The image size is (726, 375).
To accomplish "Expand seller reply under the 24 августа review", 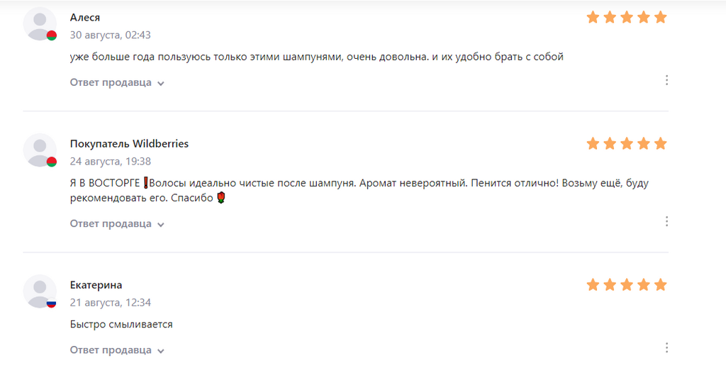I will click(x=117, y=224).
